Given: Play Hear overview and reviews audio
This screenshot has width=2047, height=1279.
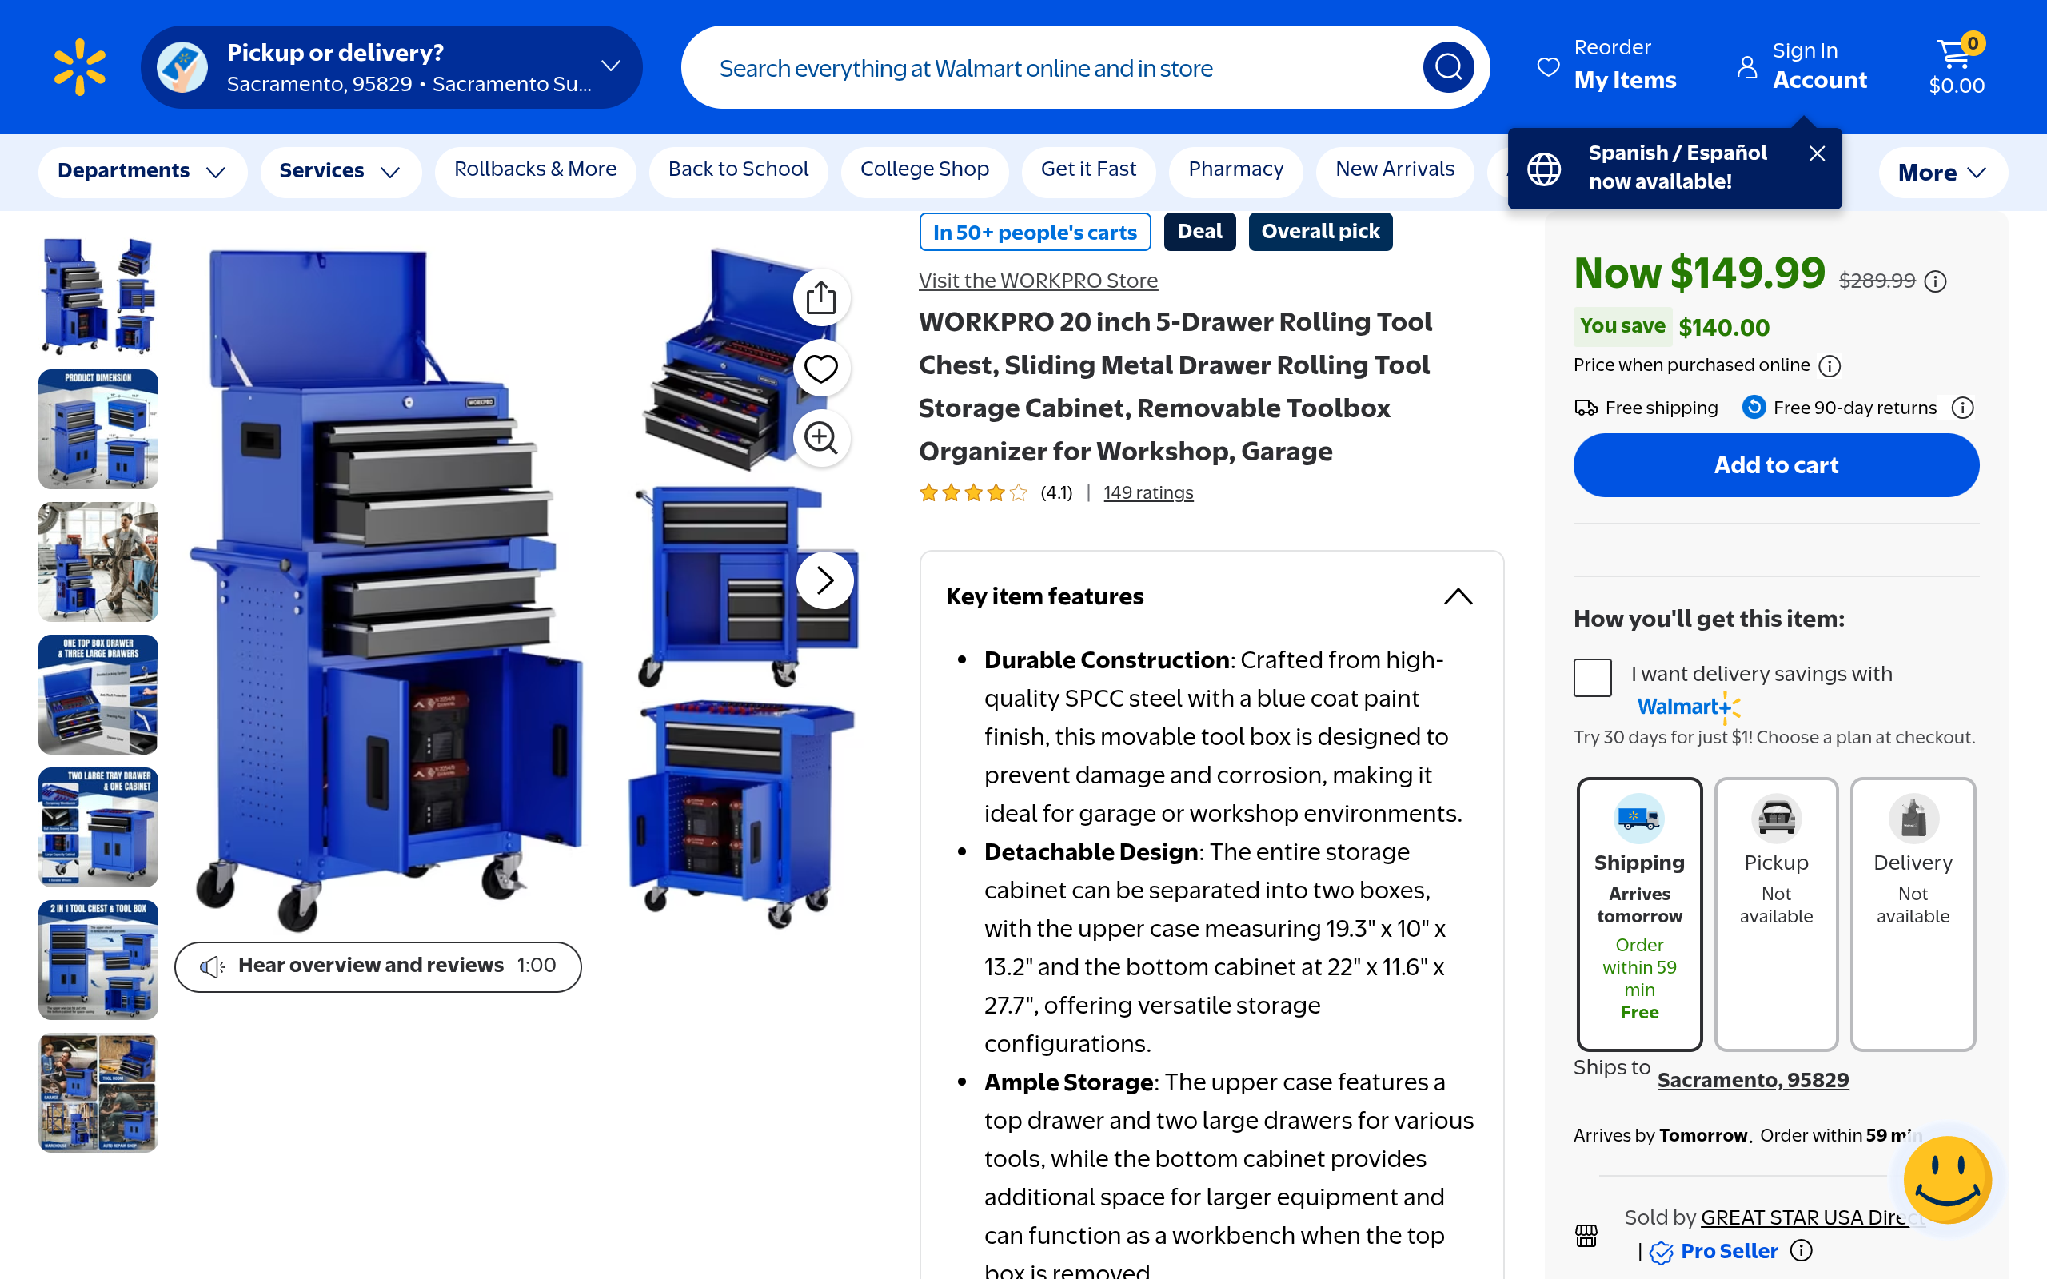Looking at the screenshot, I should (378, 966).
